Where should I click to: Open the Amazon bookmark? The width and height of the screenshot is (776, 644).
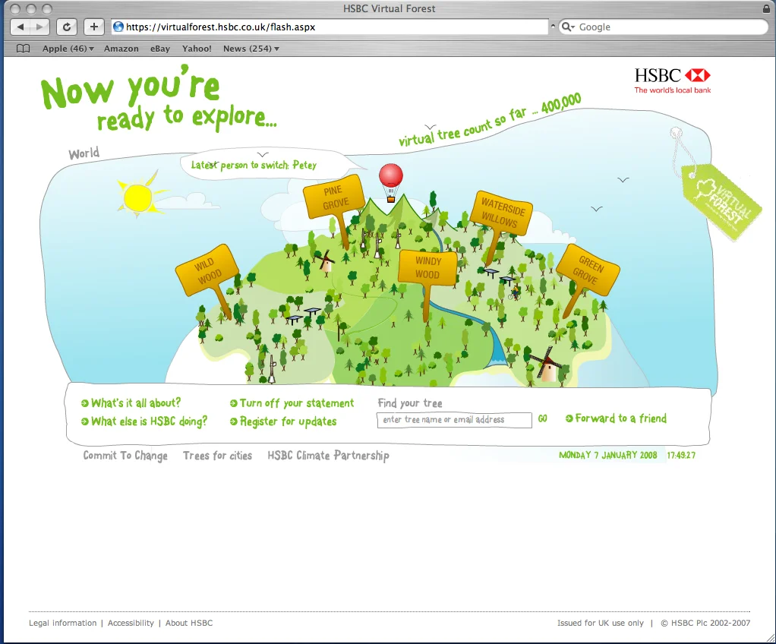(121, 49)
